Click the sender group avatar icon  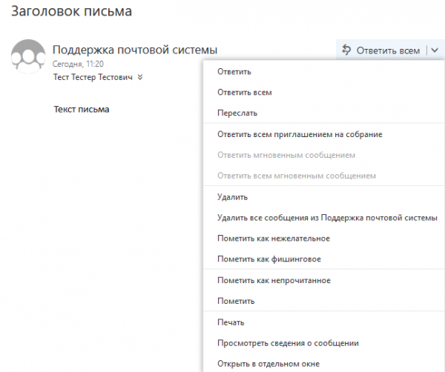pos(28,56)
